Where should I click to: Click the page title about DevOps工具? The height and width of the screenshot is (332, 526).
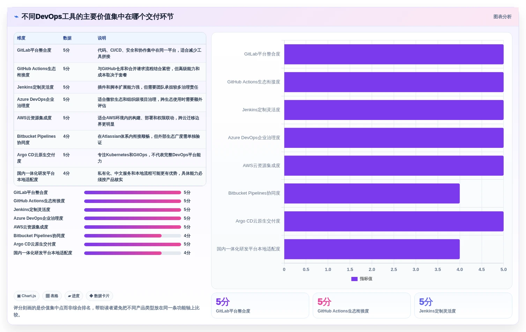pyautogui.click(x=97, y=17)
